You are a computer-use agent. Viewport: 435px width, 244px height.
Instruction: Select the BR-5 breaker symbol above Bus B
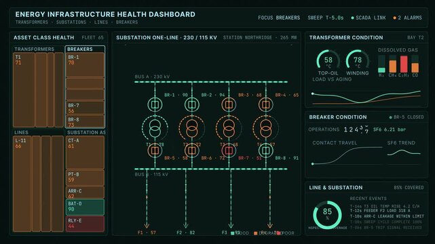[155, 150]
